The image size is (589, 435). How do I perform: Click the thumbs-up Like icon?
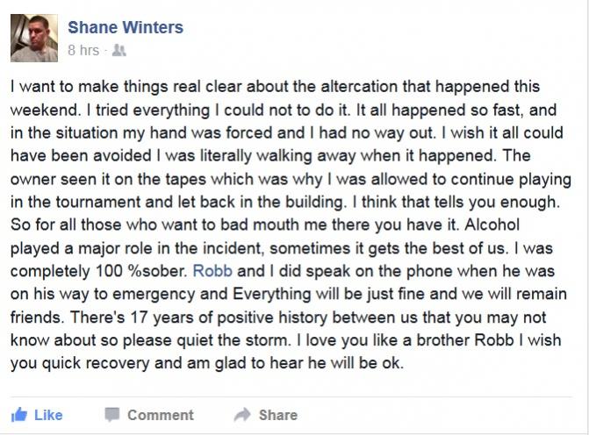pyautogui.click(x=19, y=415)
